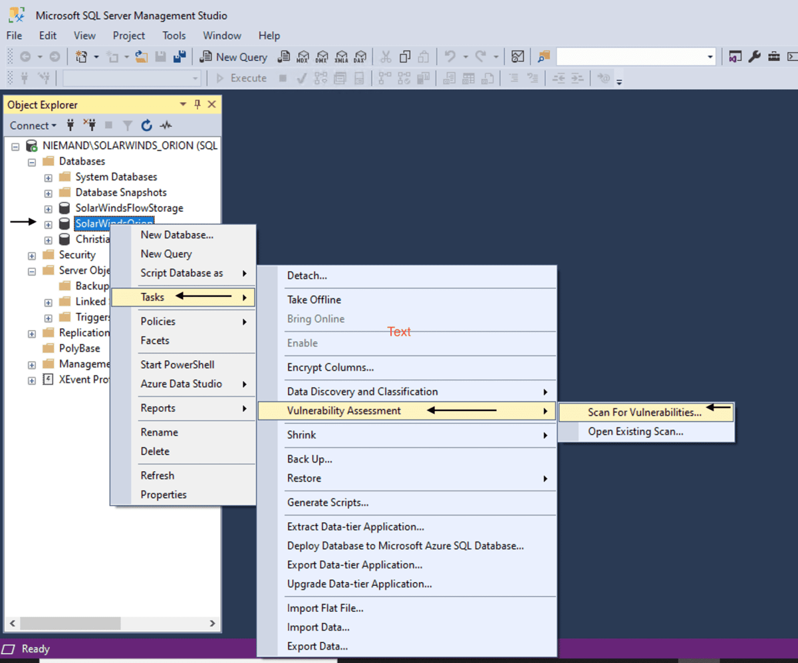Expand the Database Snapshots node
The height and width of the screenshot is (663, 798).
pos(48,193)
